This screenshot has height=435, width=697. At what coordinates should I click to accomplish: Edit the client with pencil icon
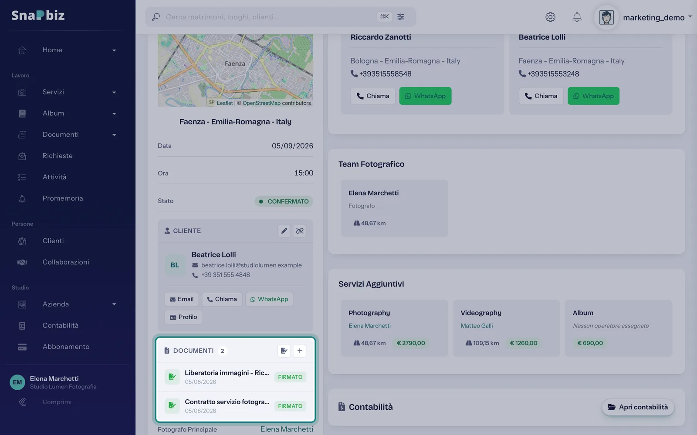[284, 231]
